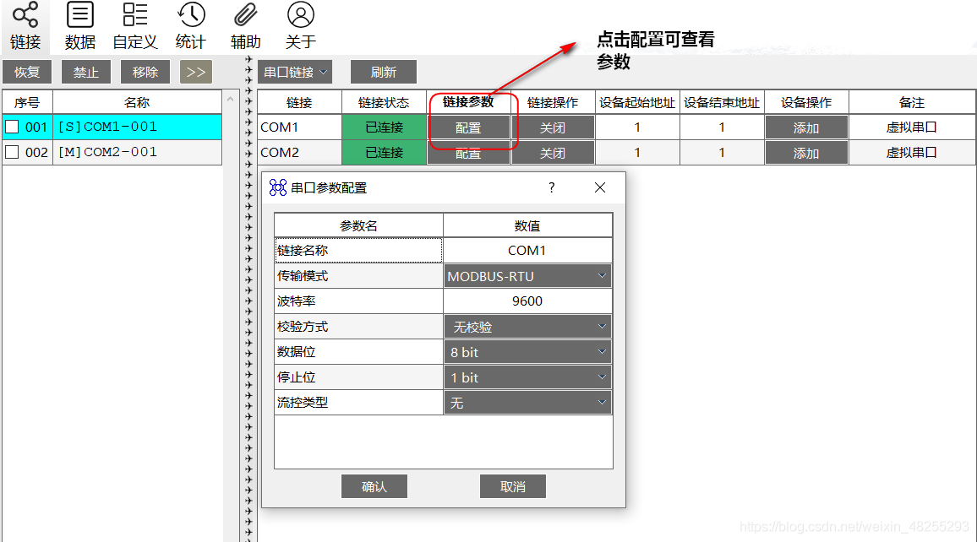
Task: Open the 自定义 (custom) toolbar section
Action: [x=135, y=27]
